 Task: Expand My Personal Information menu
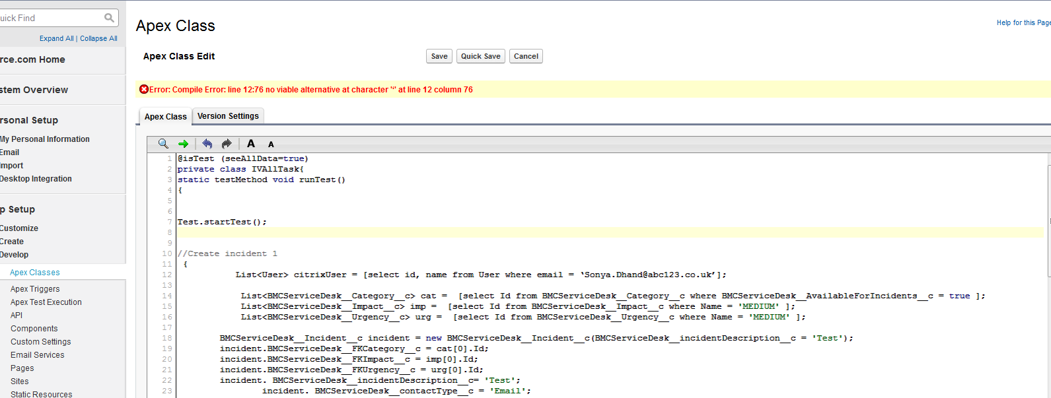tap(45, 139)
